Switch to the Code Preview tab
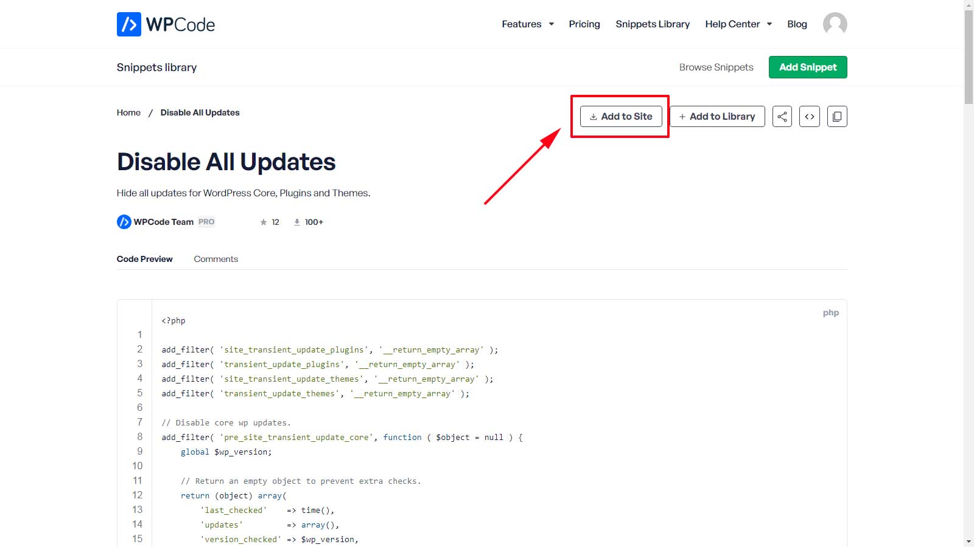The height and width of the screenshot is (547, 974). click(145, 259)
